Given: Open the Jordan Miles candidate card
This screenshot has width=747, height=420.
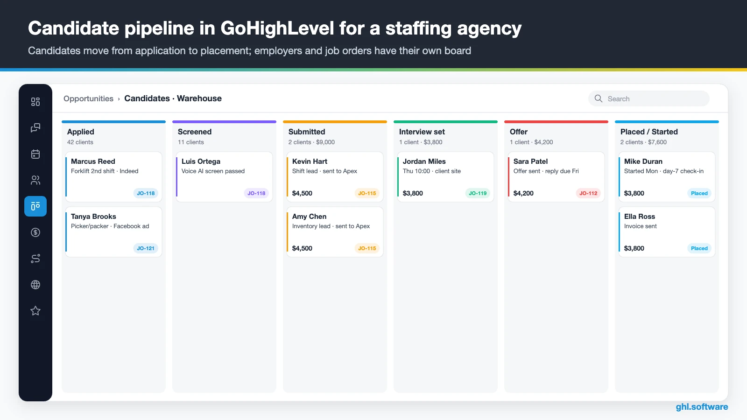Looking at the screenshot, I should (x=445, y=177).
